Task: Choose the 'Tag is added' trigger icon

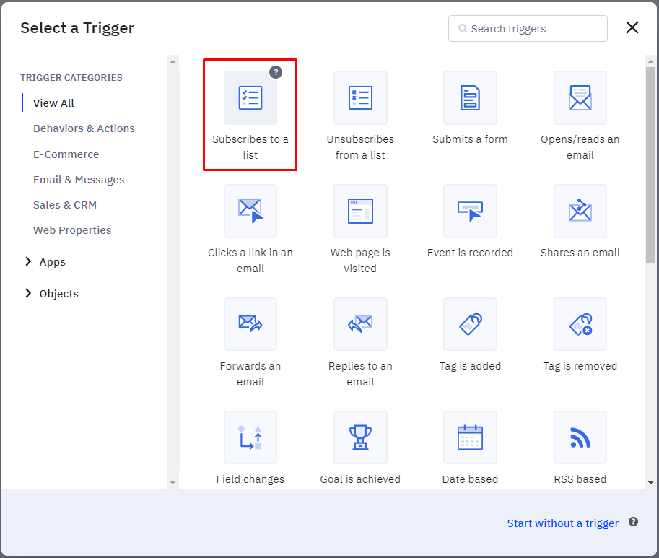Action: coord(470,325)
